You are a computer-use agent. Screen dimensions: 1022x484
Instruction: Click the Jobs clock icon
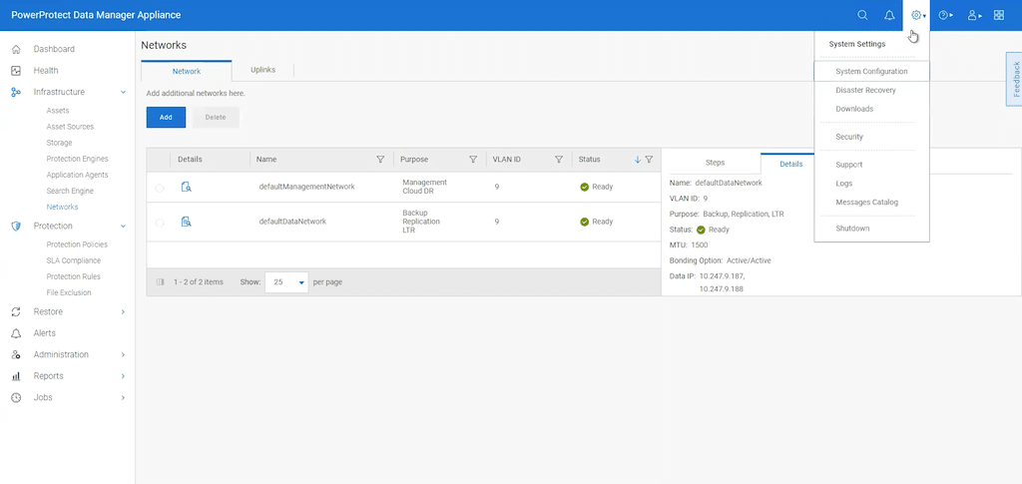17,397
